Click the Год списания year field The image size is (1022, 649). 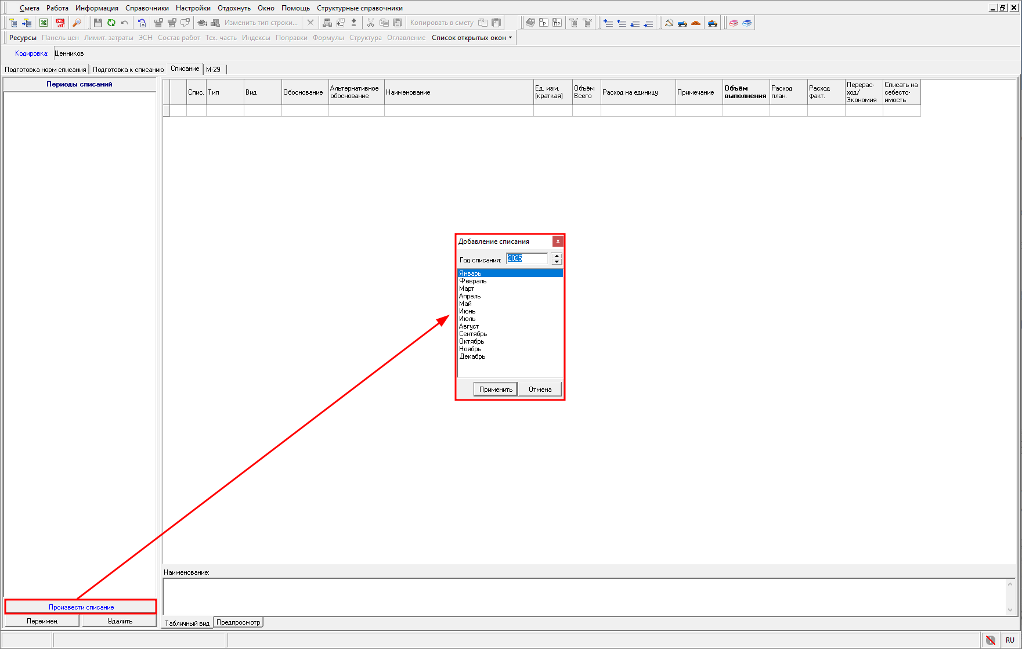click(x=526, y=258)
